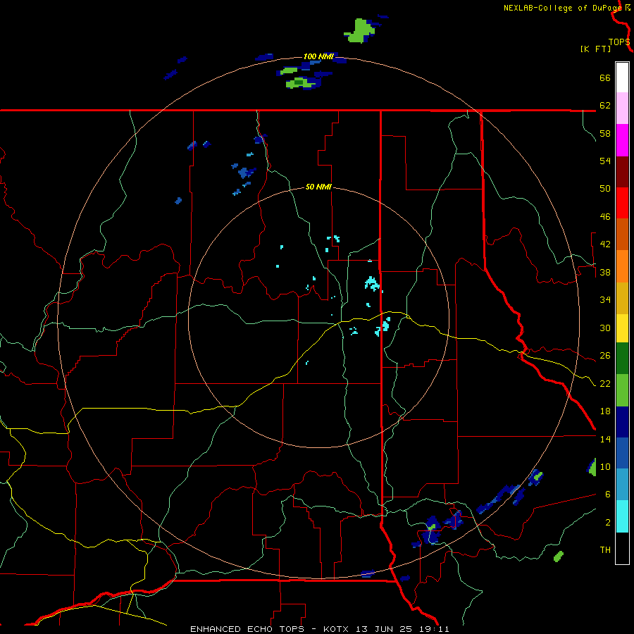Click the 62 value on the legend
Screen dimensions: 634x634
tap(605, 106)
